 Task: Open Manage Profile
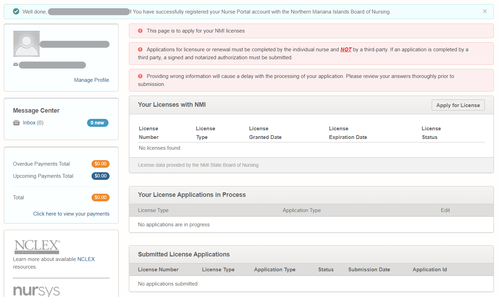(91, 80)
